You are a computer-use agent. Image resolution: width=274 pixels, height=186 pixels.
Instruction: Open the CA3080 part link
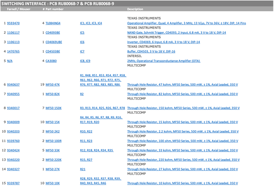[x=51, y=61]
